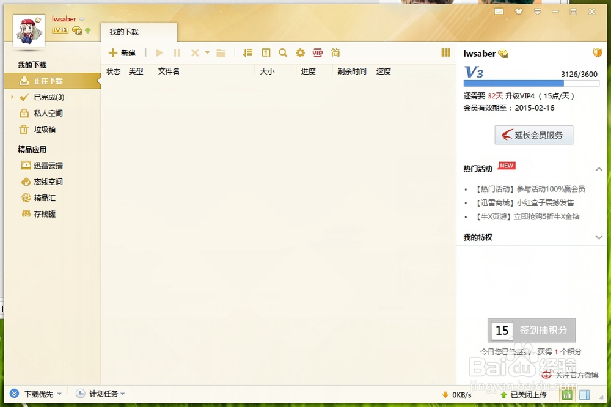Open the apps grid icon
Viewport: 611px width, 407px height.
pos(446,52)
